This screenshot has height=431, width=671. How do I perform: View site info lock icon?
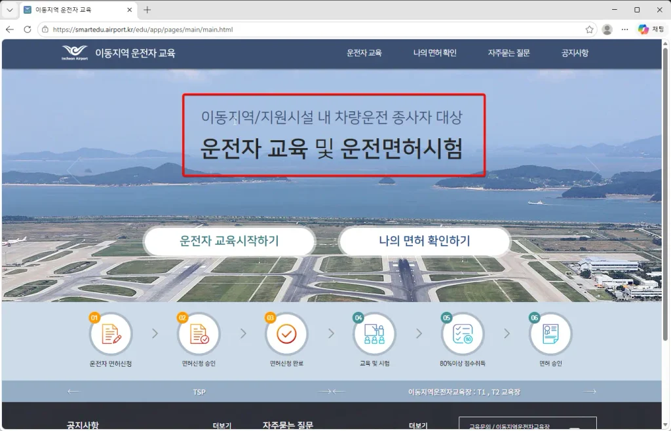(45, 29)
